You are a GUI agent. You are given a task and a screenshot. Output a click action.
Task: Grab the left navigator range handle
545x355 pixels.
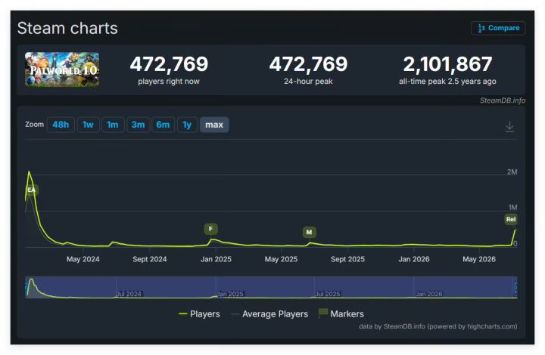tap(26, 287)
